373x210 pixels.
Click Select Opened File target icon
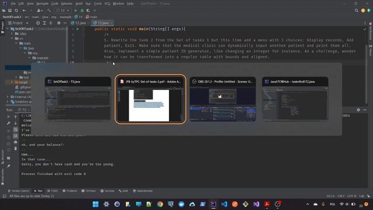click(x=38, y=23)
